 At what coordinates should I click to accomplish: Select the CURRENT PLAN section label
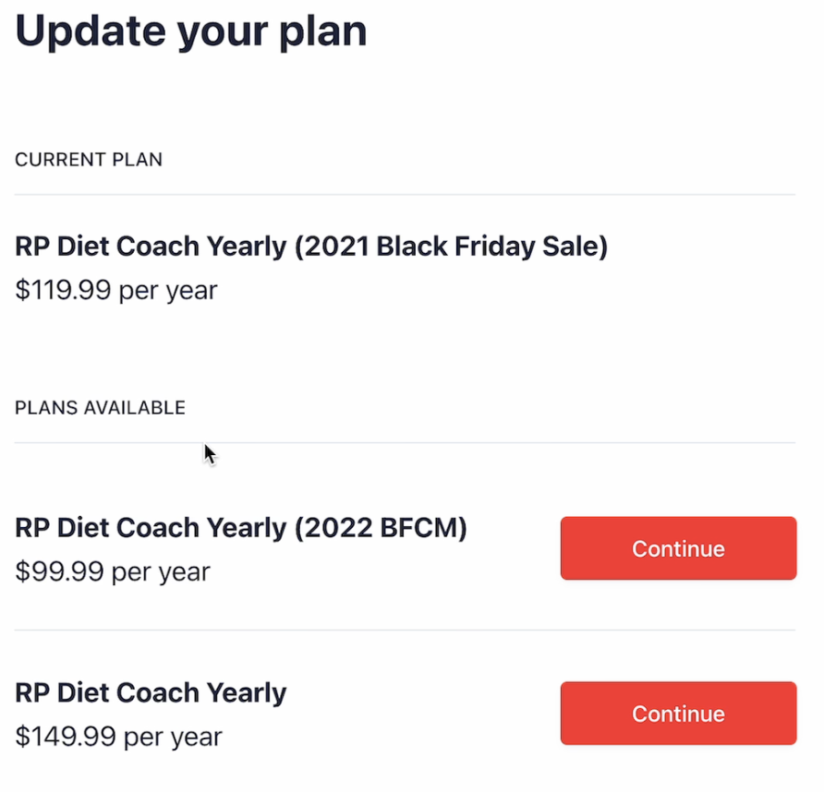click(x=89, y=160)
